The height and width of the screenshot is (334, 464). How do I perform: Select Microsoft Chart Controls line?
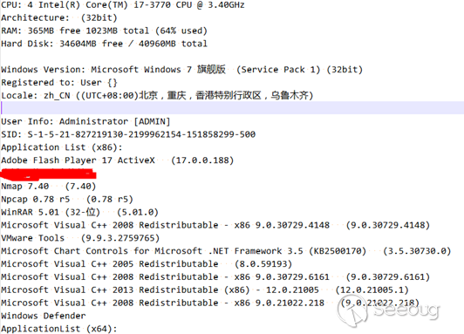click(226, 251)
